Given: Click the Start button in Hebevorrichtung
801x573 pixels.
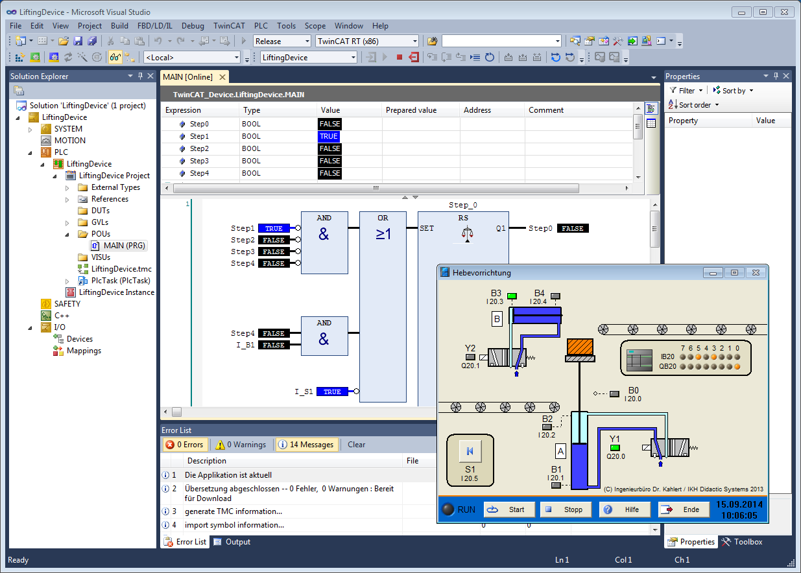Looking at the screenshot, I should coord(509,509).
